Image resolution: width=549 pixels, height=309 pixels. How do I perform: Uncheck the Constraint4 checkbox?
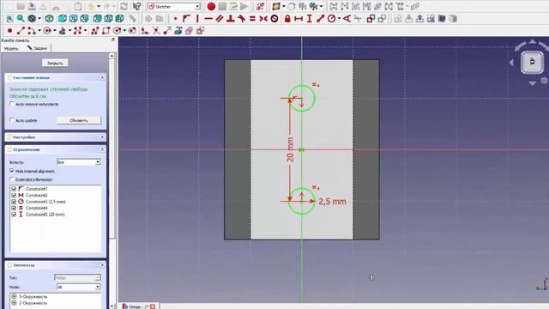[14, 208]
